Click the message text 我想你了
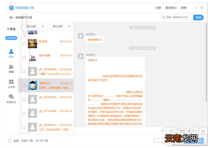 [x=93, y=60]
